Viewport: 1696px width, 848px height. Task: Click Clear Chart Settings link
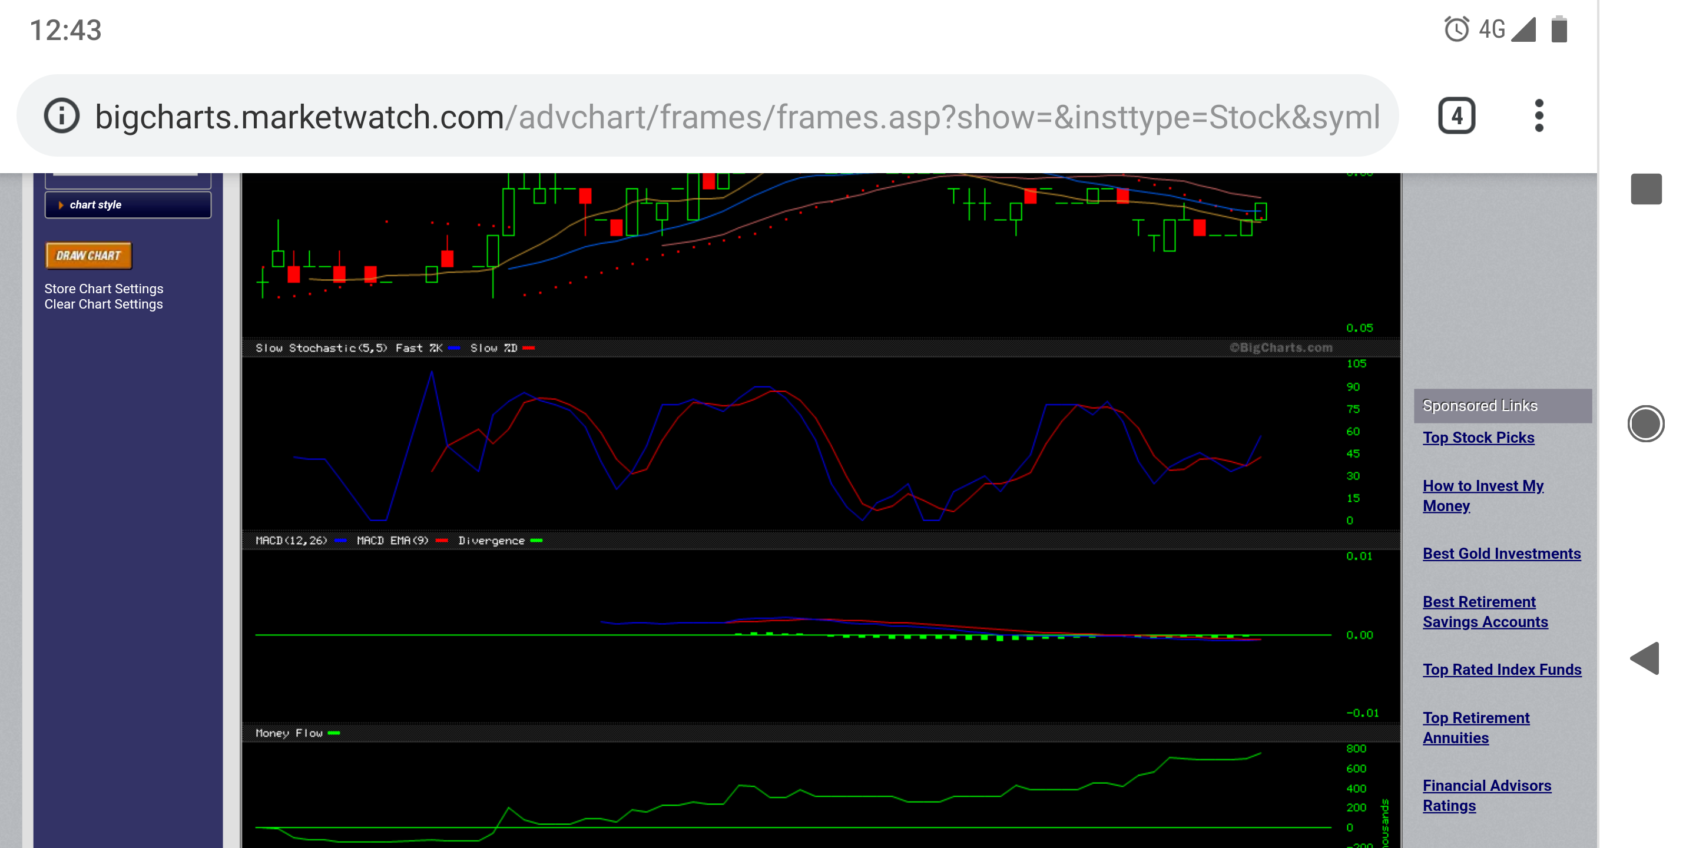click(x=104, y=304)
